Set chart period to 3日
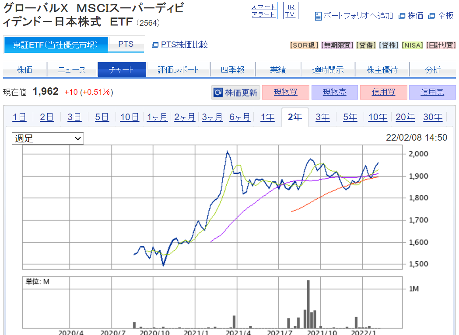The height and width of the screenshot is (335, 459). (x=74, y=117)
